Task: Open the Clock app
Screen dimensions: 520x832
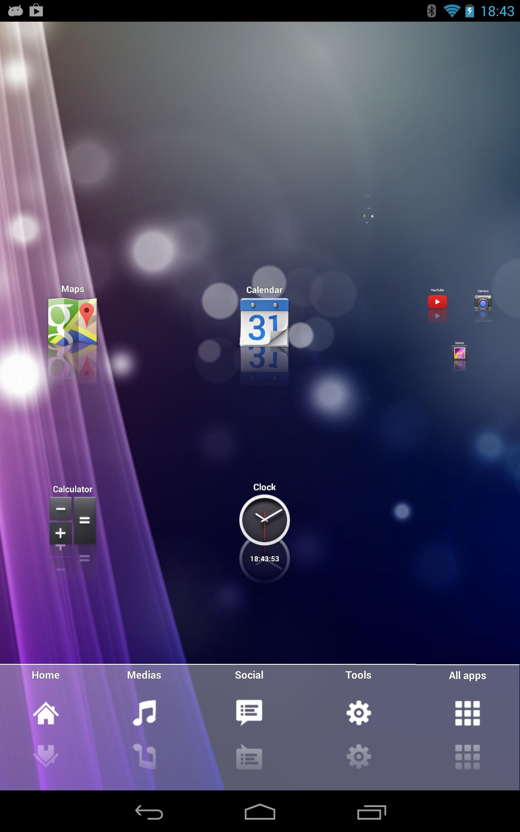Action: pyautogui.click(x=264, y=520)
